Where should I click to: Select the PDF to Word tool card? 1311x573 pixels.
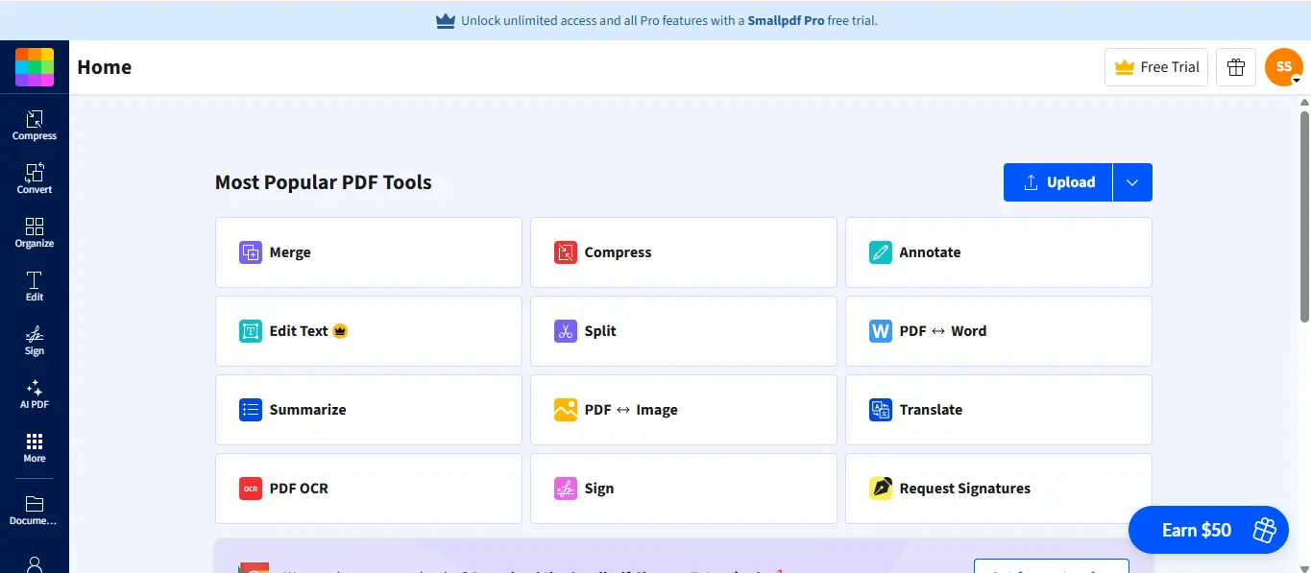tap(998, 331)
